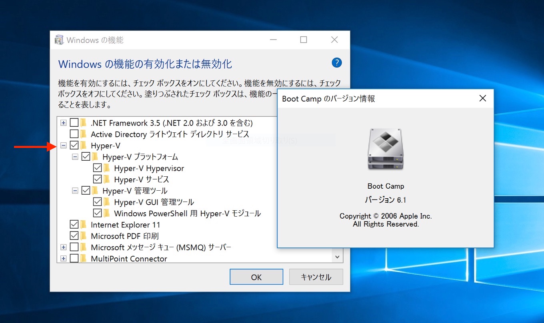Click folder icon beside Active Directory item
Image resolution: width=544 pixels, height=323 pixels.
pyautogui.click(x=84, y=134)
